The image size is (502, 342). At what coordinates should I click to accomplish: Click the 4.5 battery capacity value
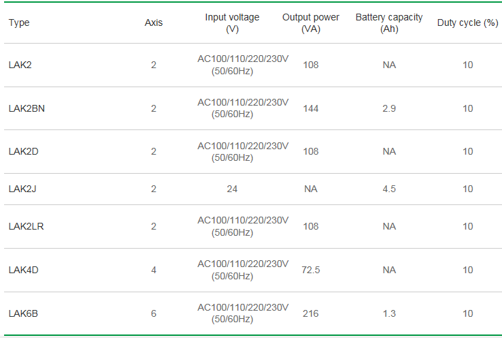click(x=389, y=189)
